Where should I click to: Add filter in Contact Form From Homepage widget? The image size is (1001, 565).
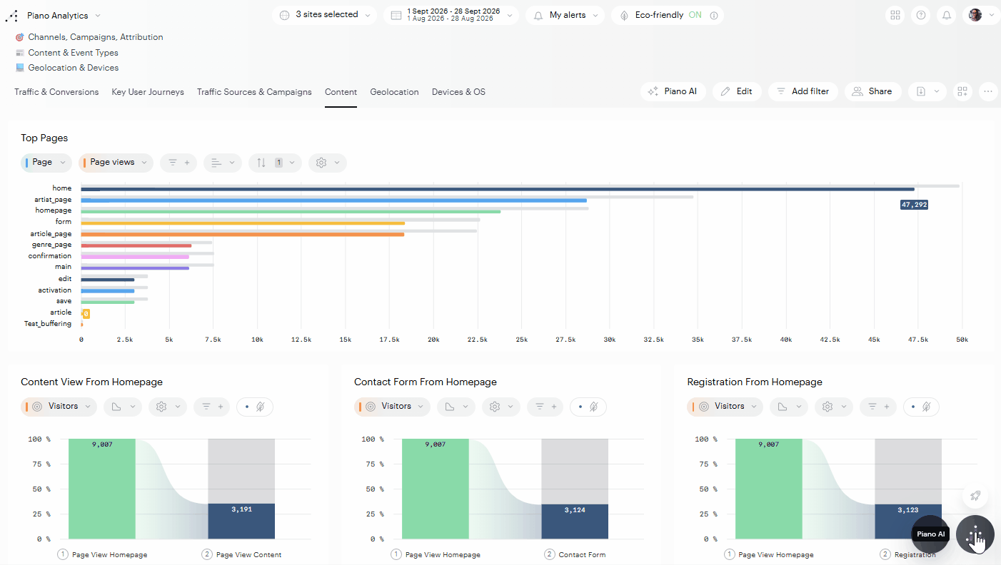coord(545,407)
